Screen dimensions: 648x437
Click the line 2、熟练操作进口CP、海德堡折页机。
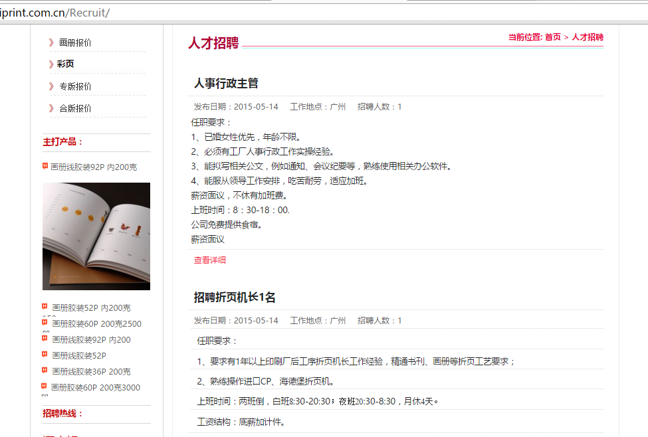coord(265,382)
